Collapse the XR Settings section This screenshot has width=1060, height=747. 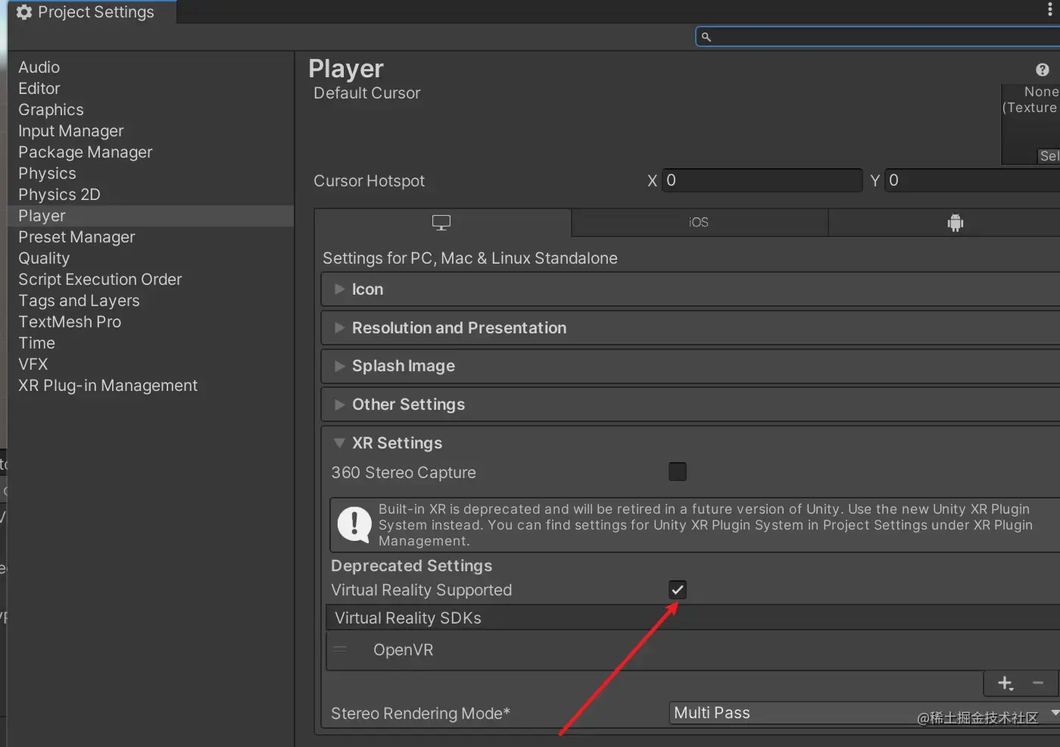[691, 443]
